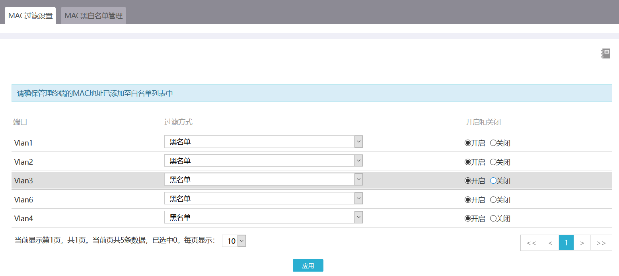
Task: Go to previous page arrow
Action: point(550,243)
